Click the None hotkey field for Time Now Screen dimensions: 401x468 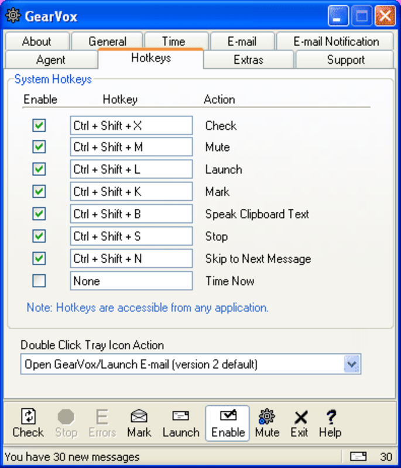click(x=131, y=281)
